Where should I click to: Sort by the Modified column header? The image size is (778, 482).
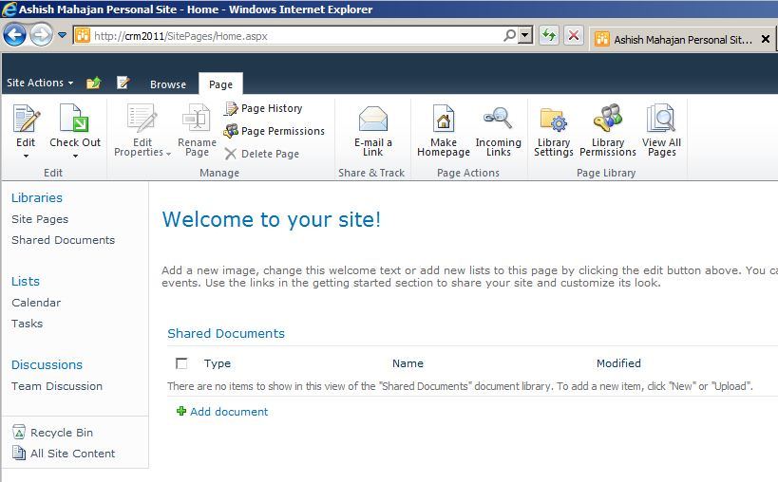(618, 363)
